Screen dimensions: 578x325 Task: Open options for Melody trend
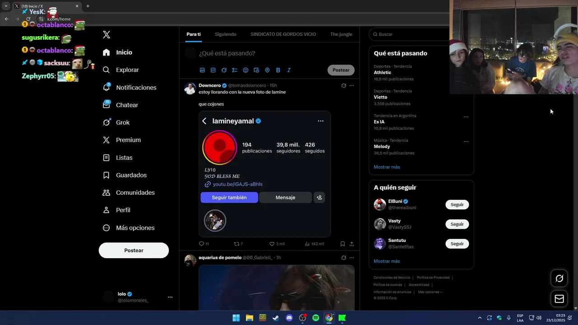[466, 142]
